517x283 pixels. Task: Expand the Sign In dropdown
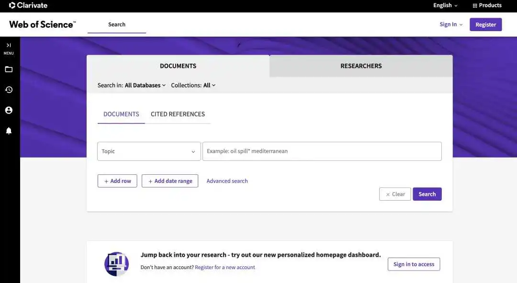pyautogui.click(x=451, y=24)
